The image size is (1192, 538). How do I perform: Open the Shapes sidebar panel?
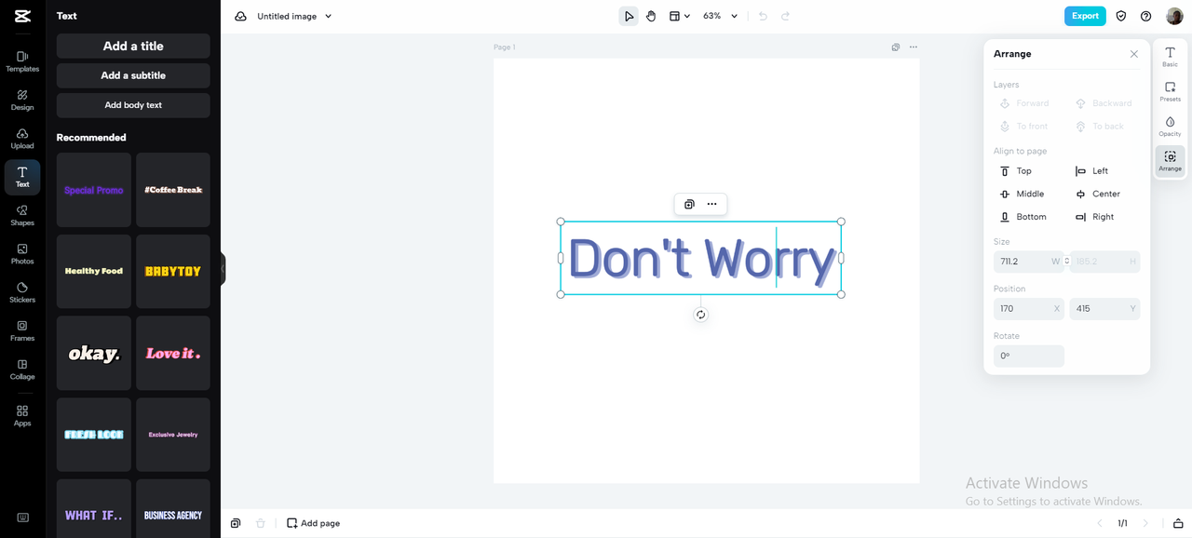tap(22, 215)
